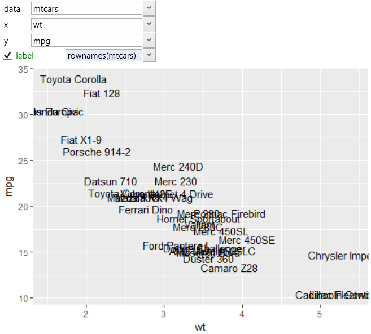Click the green label text

25,56
